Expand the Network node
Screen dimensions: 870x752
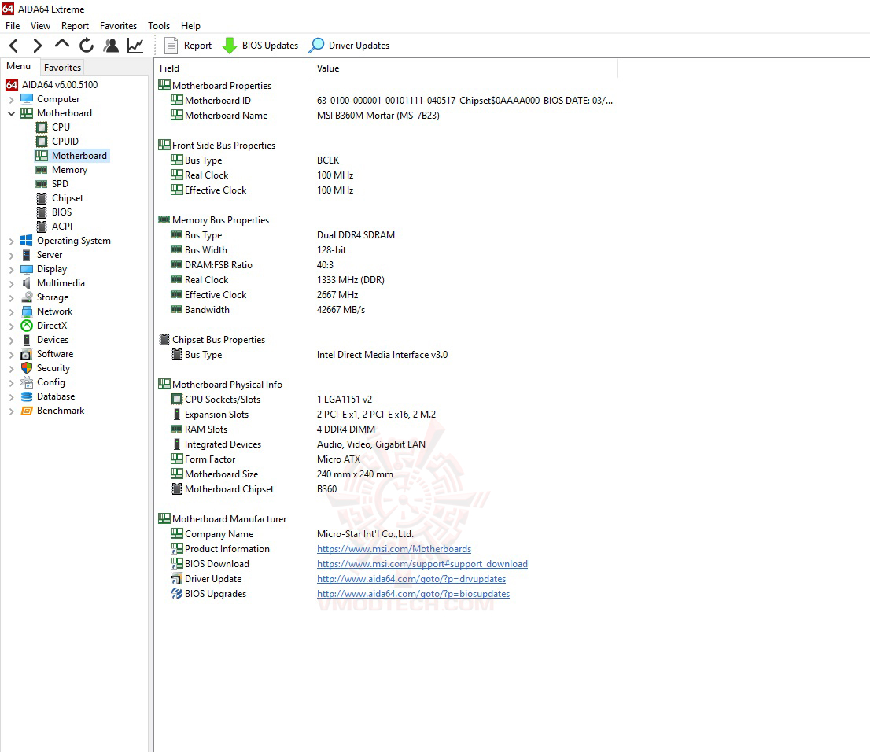(11, 312)
